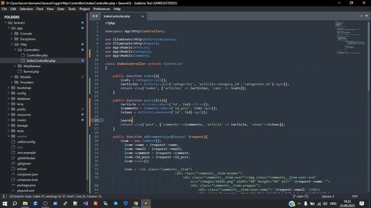Click the Git branch main indicator

pos(300,196)
